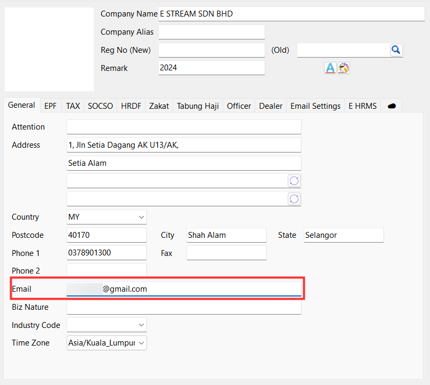Open the Tabung Haji tab
Screen dimensions: 430x385
coord(198,106)
